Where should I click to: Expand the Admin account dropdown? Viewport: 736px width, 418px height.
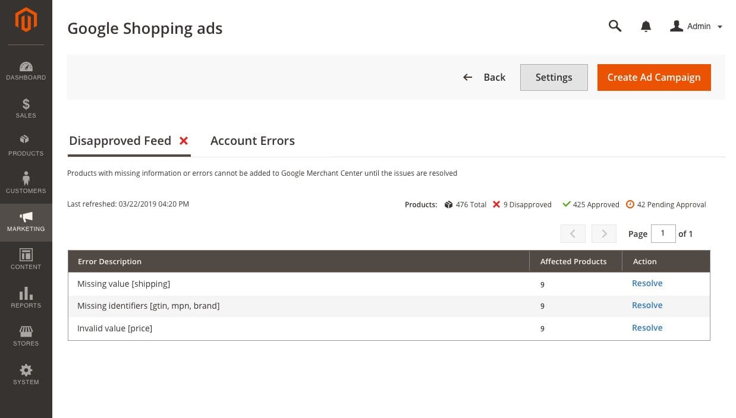[696, 26]
